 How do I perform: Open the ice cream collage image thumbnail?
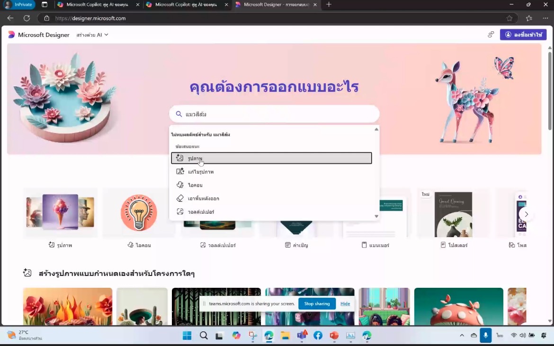coord(61,213)
